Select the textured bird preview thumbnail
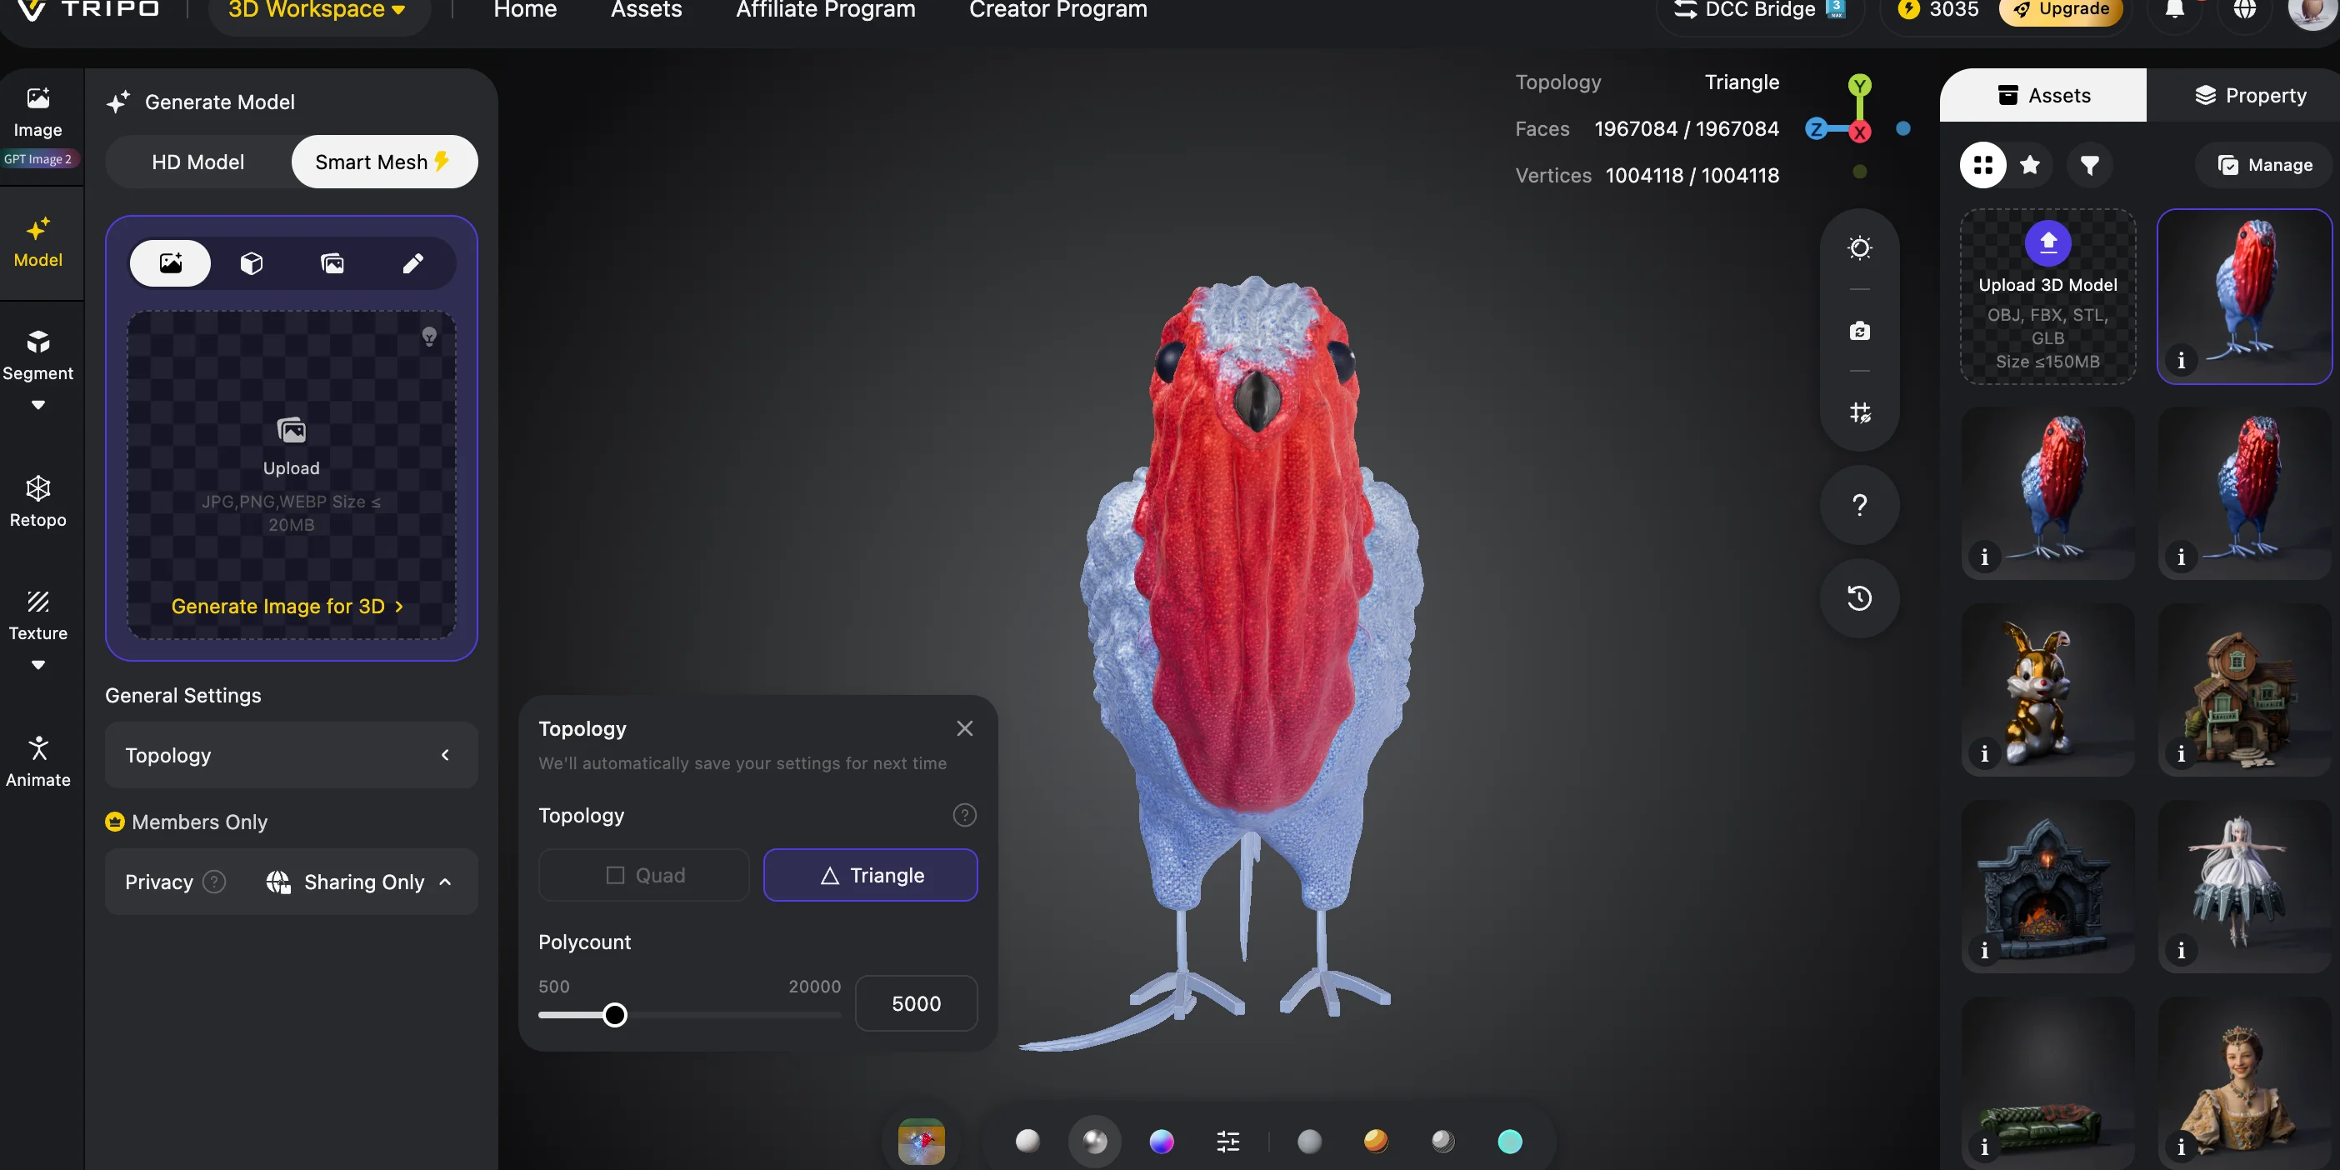Image resolution: width=2340 pixels, height=1170 pixels. click(921, 1141)
